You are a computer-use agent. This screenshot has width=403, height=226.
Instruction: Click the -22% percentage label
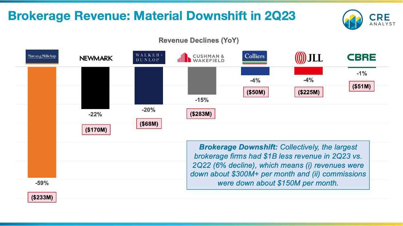click(x=95, y=115)
